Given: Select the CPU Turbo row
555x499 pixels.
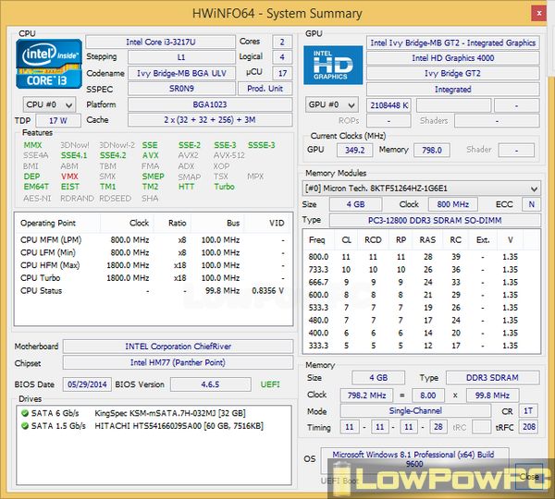Looking at the screenshot, I should click(x=154, y=278).
